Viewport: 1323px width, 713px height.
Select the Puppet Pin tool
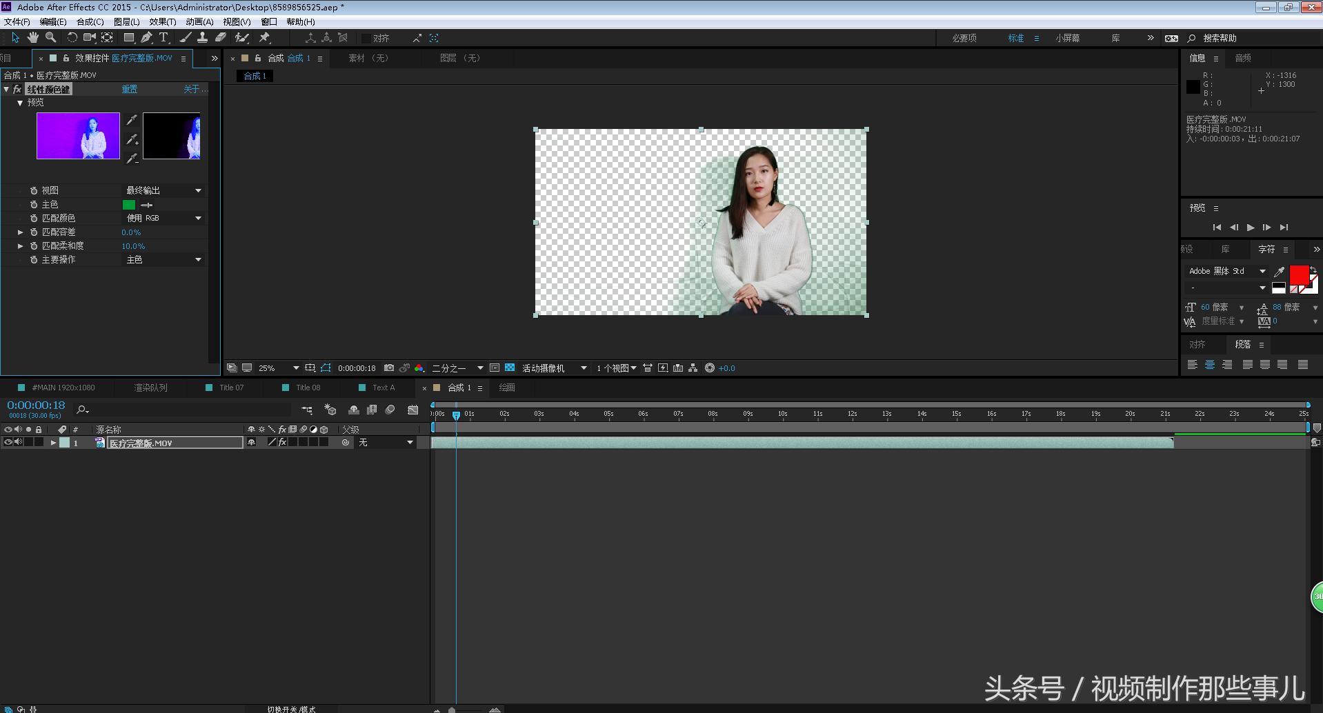point(264,38)
